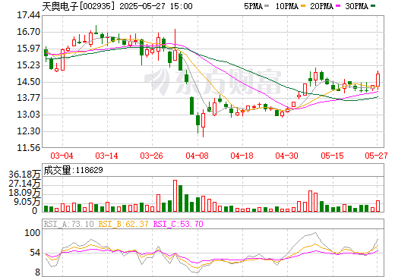Click the last red candlestick on 05-27
Screen dimensions: 395x277
[x=378, y=80]
